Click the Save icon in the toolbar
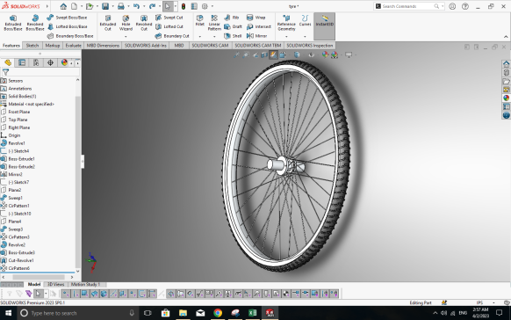 click(105, 6)
